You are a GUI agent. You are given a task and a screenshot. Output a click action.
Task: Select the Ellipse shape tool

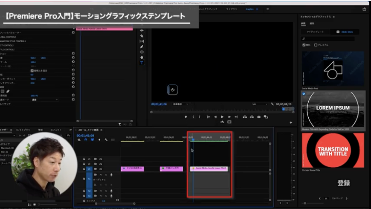(142, 52)
